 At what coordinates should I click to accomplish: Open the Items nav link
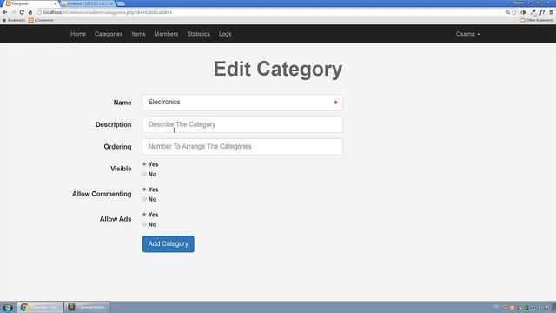click(138, 34)
